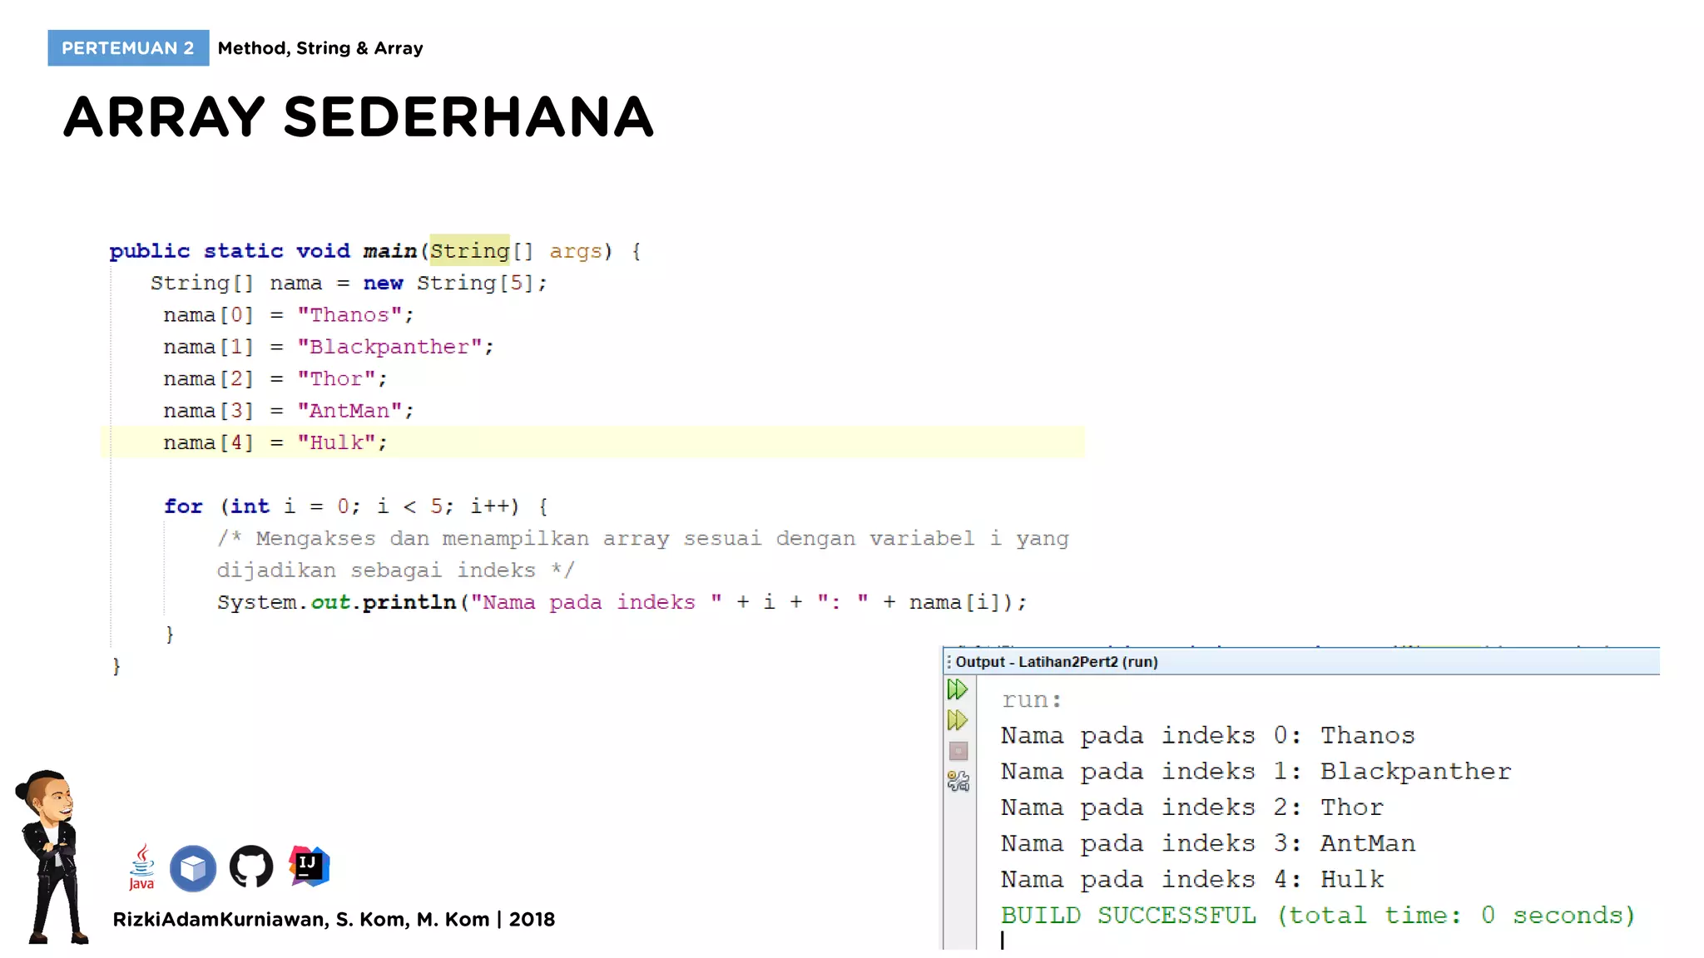The width and height of the screenshot is (1704, 958).
Task: Click the Output - Latihan2Pert2 (run) tab title
Action: coord(1056,662)
